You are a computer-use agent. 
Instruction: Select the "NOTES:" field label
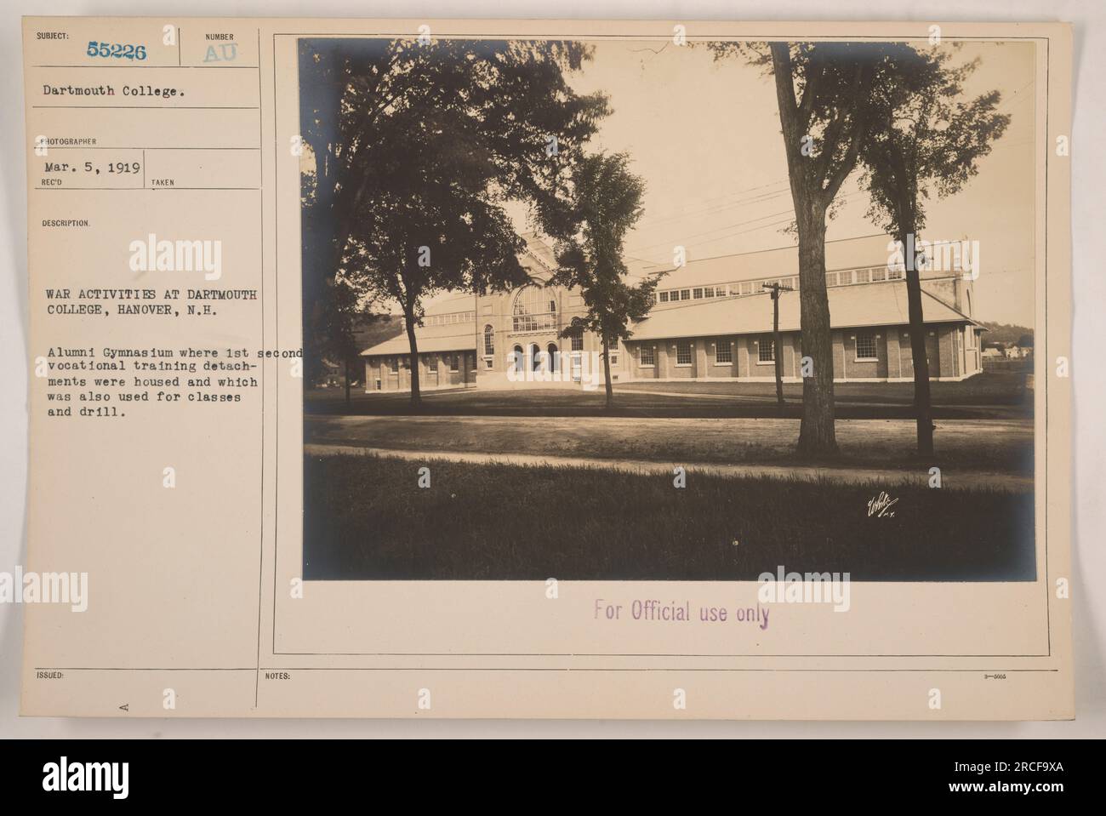click(278, 676)
